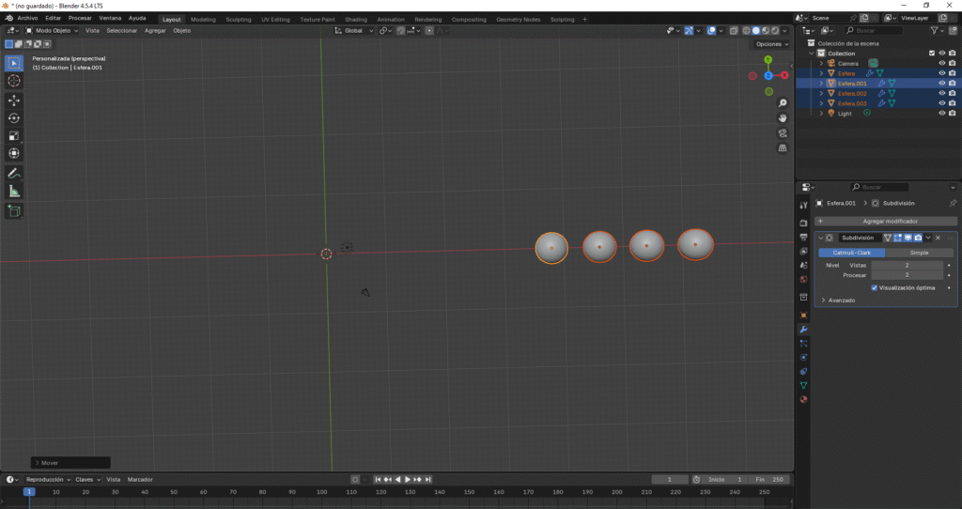Hide Esfera.002 using its eye icon
This screenshot has width=962, height=509.
(x=941, y=93)
